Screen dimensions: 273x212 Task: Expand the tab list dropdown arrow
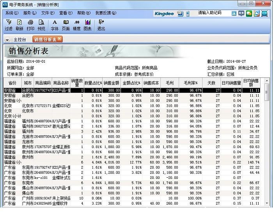click(x=7, y=40)
